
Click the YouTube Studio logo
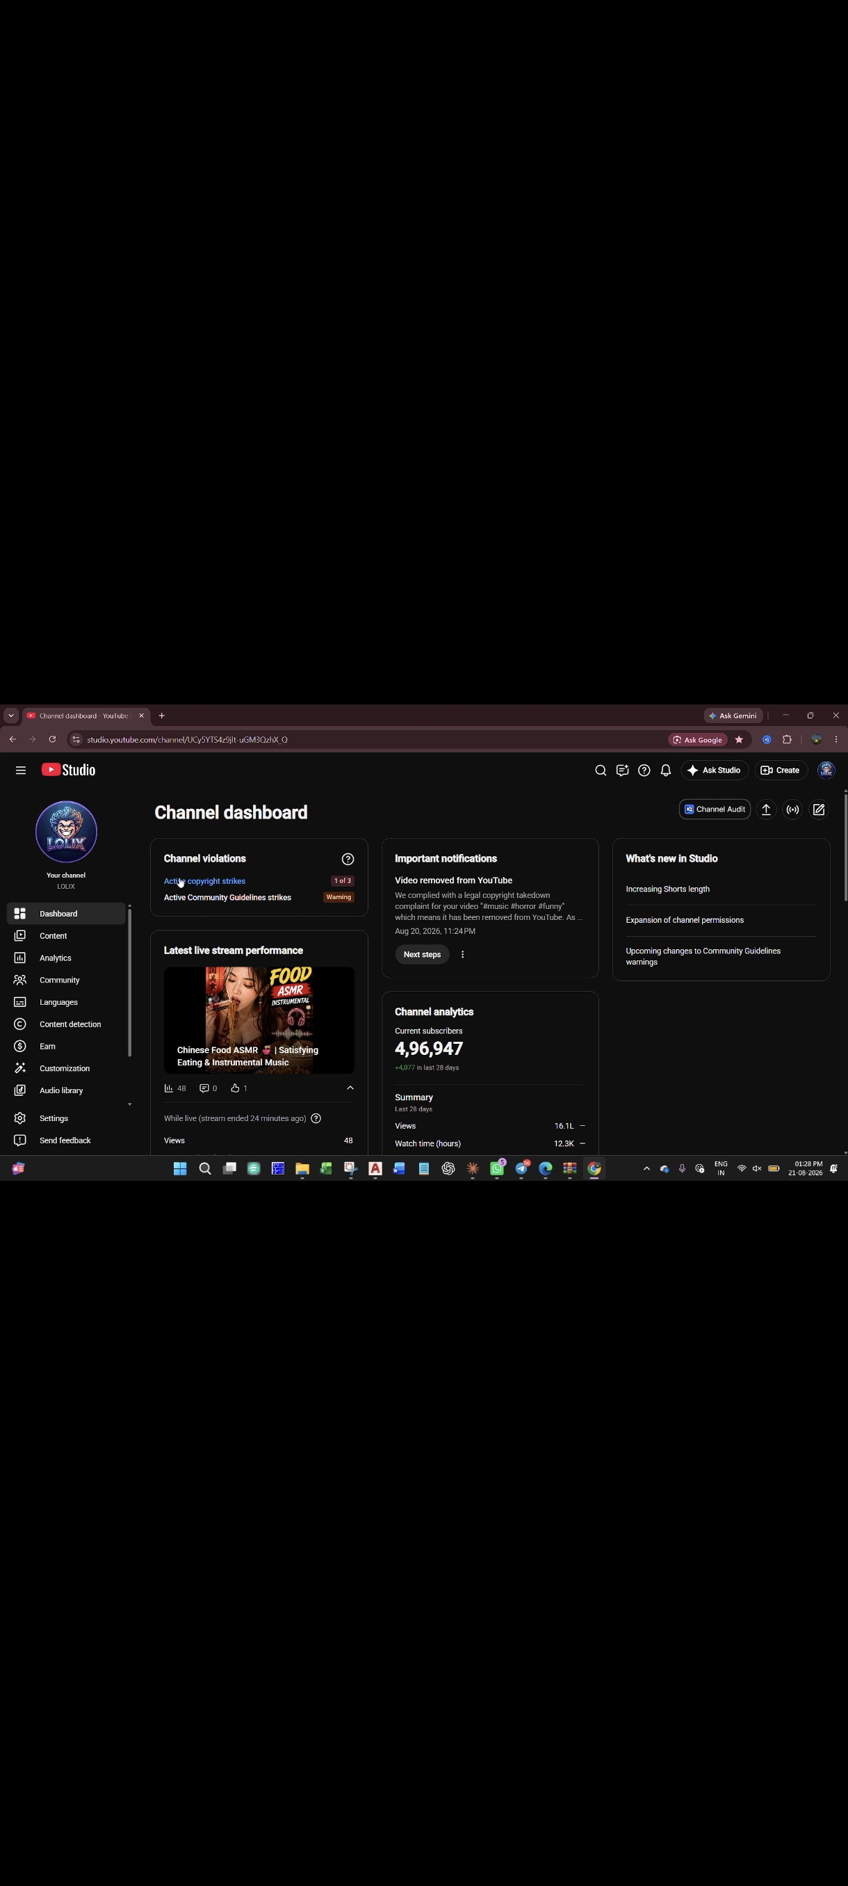(68, 769)
